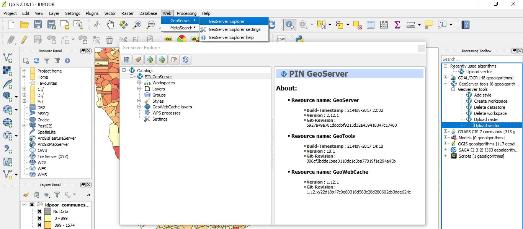Open the Field Calculator abacus icon
Viewport: 523px width, 229px height.
pos(384,25)
